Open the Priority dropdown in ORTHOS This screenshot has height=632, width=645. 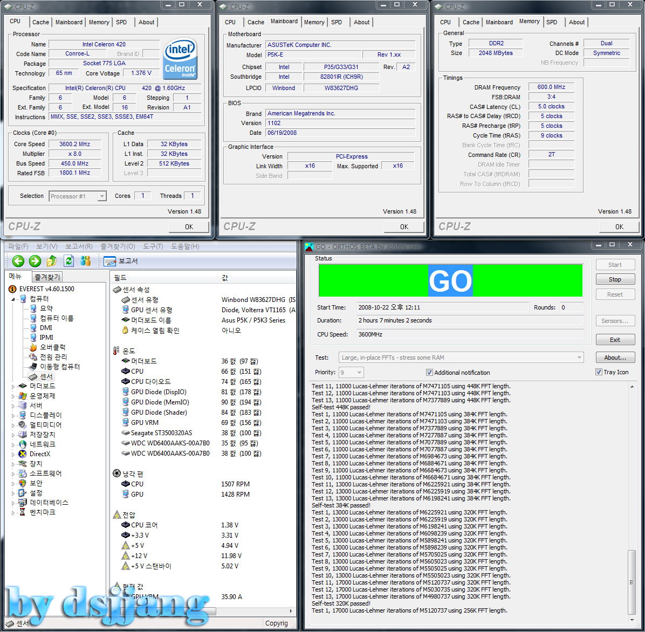[359, 373]
